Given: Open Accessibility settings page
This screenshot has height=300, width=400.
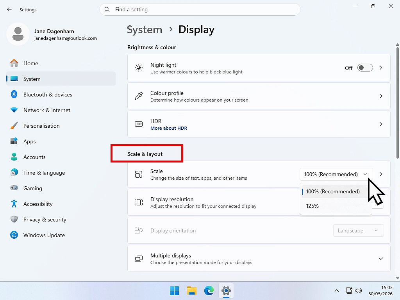Looking at the screenshot, I should point(61,204).
